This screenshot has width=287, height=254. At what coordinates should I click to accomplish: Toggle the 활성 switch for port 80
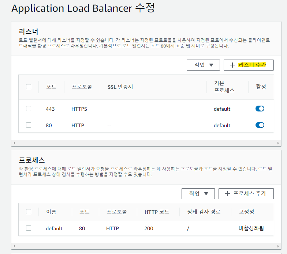[x=260, y=125]
